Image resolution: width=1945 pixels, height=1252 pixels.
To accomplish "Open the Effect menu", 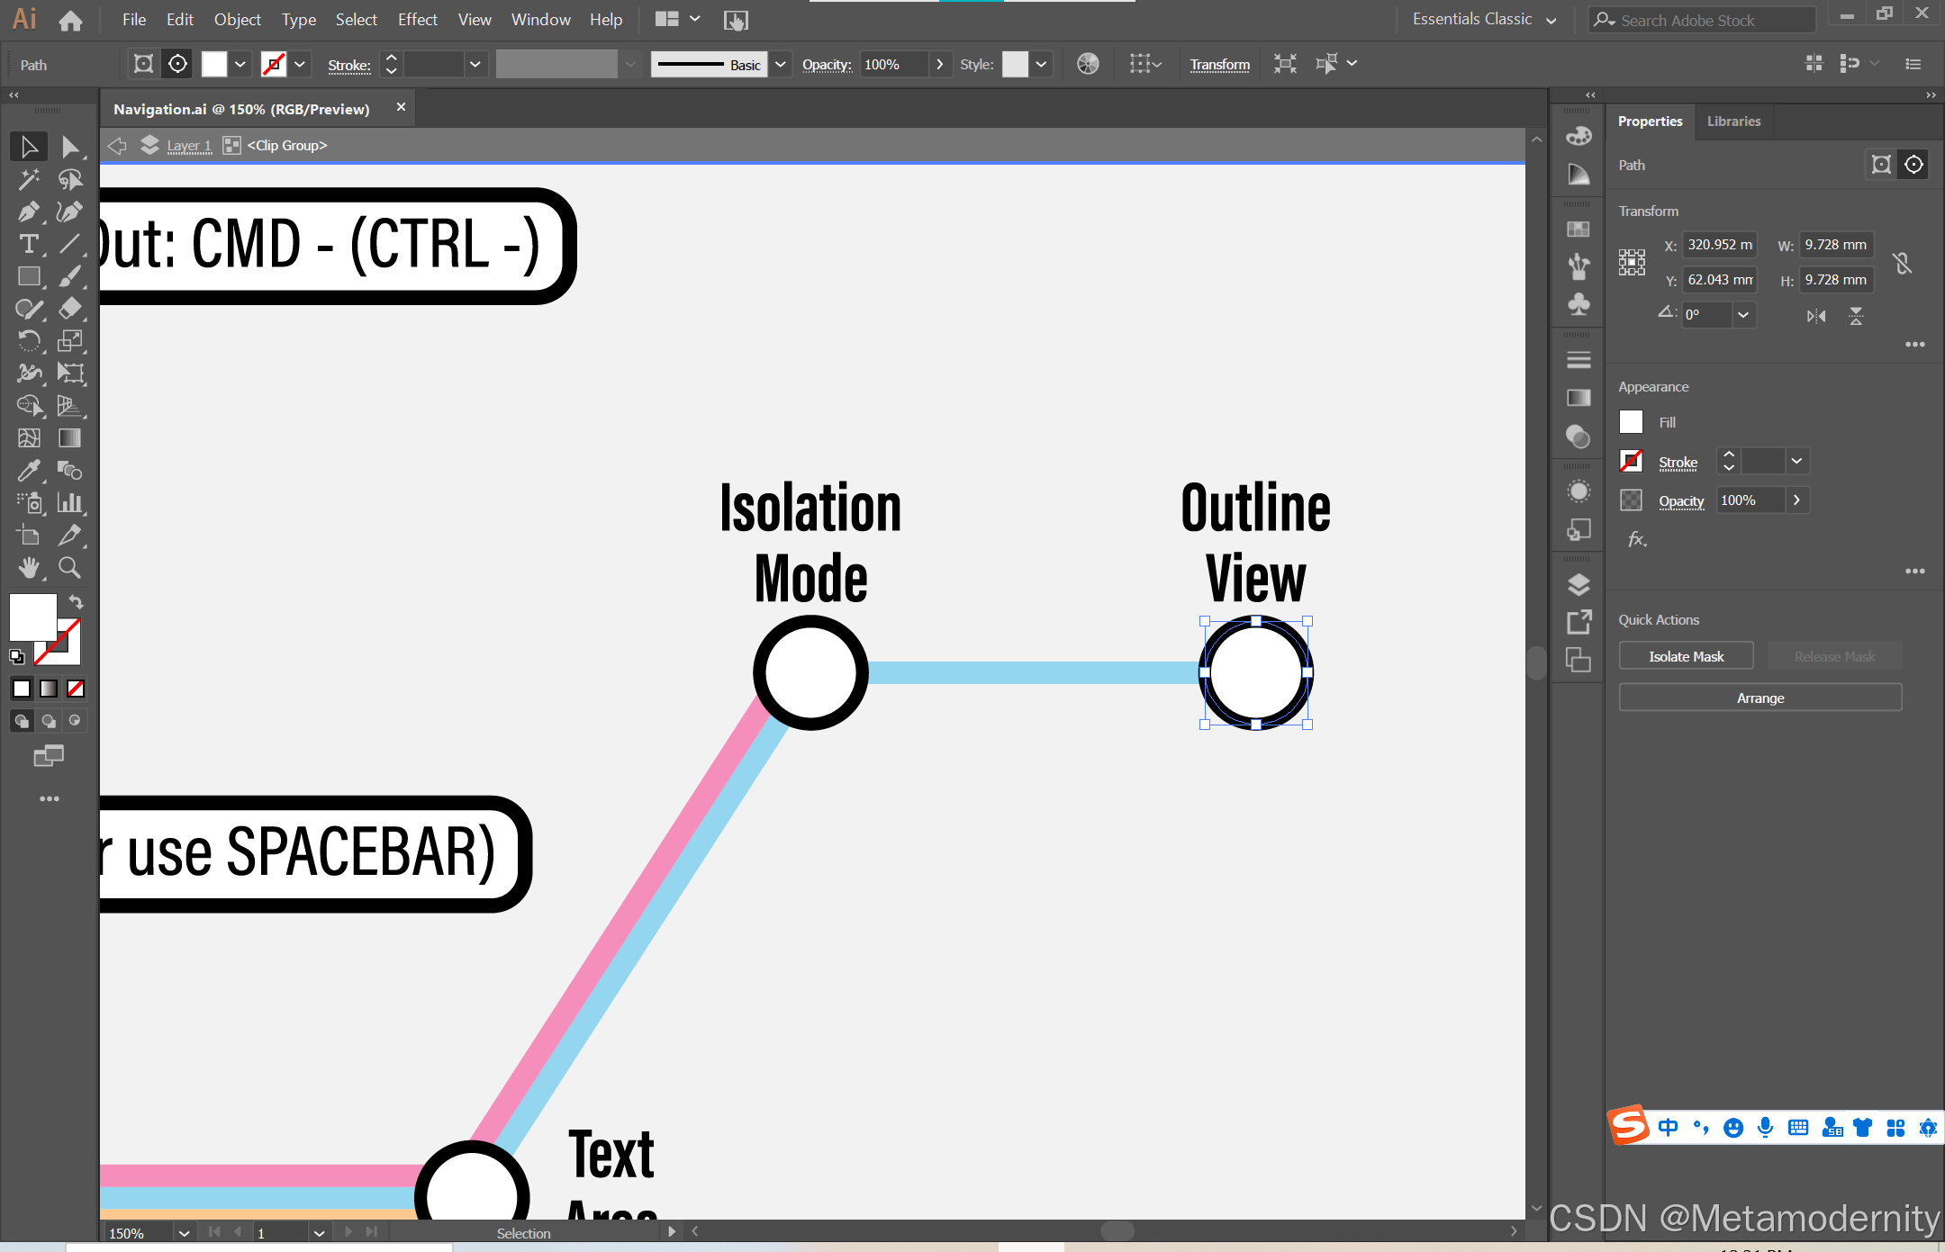I will [x=417, y=20].
